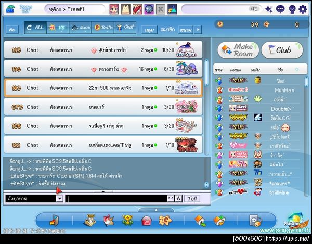Click house with green arrow icon
The height and width of the screenshot is (244, 312).
(x=200, y=221)
